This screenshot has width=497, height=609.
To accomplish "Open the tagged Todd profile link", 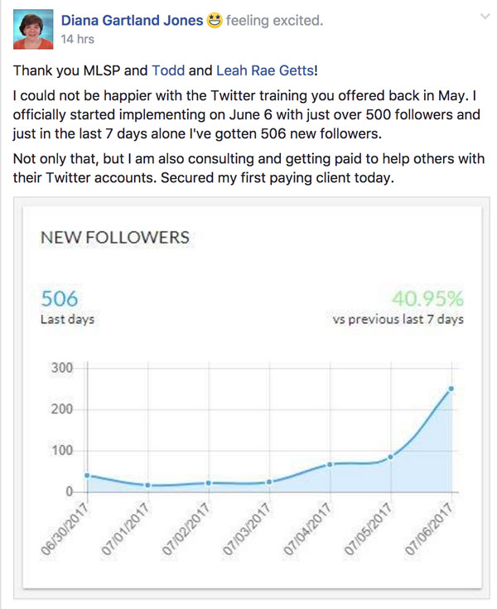I will [x=168, y=70].
